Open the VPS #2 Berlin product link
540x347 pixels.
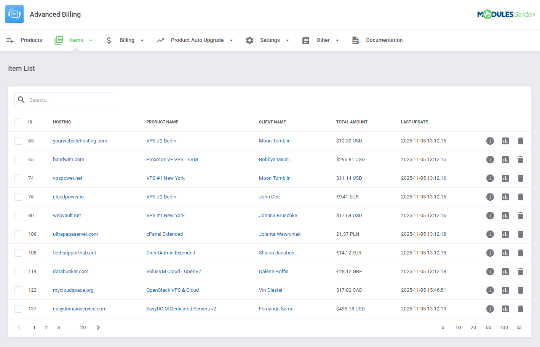161,141
